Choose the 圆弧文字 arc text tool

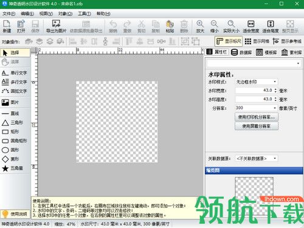(x=15, y=91)
